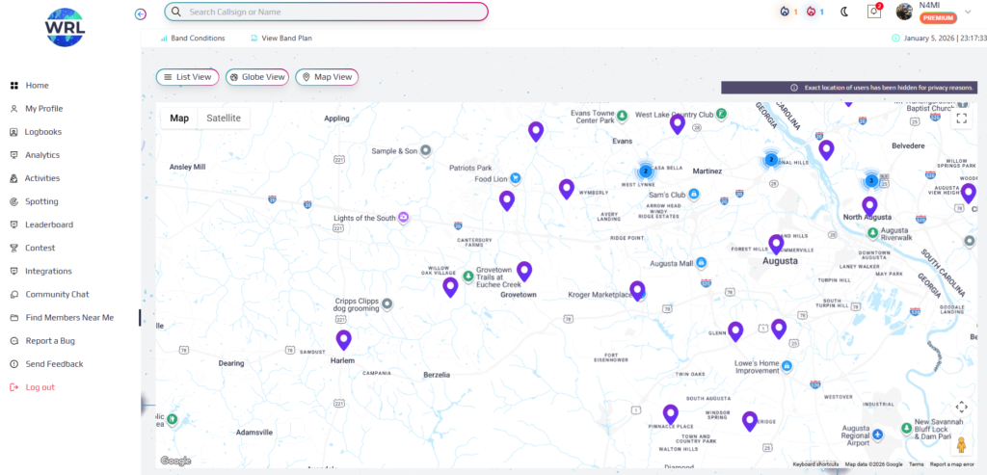Click the Search Callsign or Name field
987x475 pixels.
[x=328, y=12]
